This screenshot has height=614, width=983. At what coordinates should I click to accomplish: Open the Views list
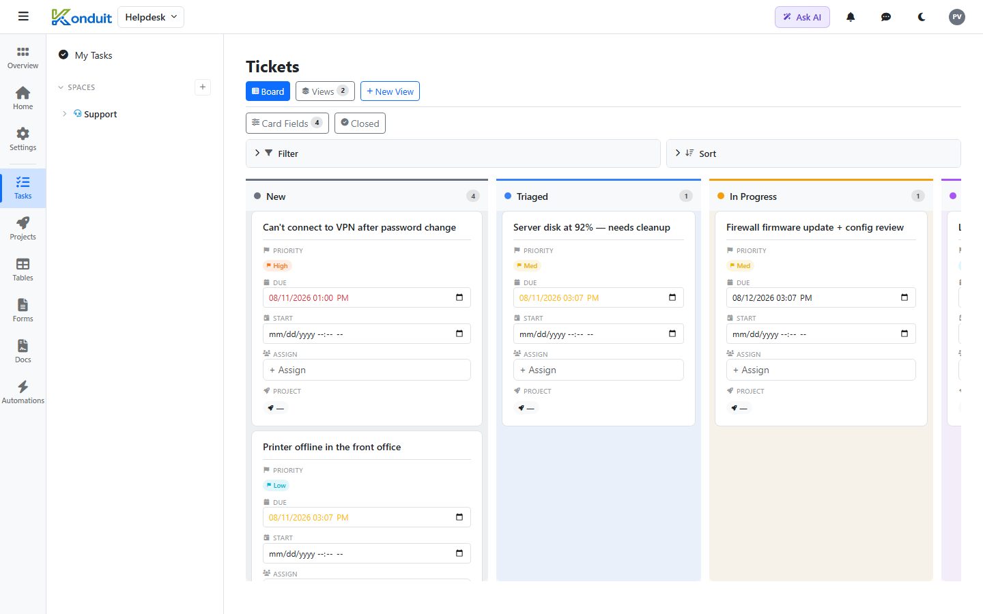(x=325, y=91)
